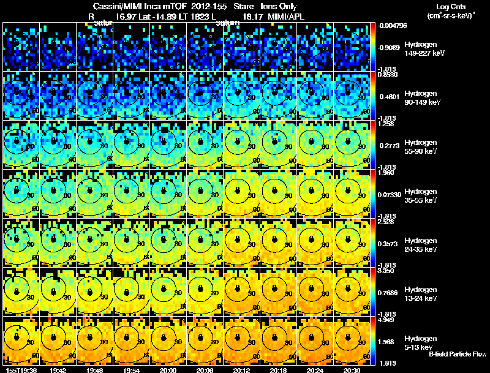The height and width of the screenshot is (373, 490).
Task: Select the Hydrogen 5-13 keV label
Action: (421, 343)
